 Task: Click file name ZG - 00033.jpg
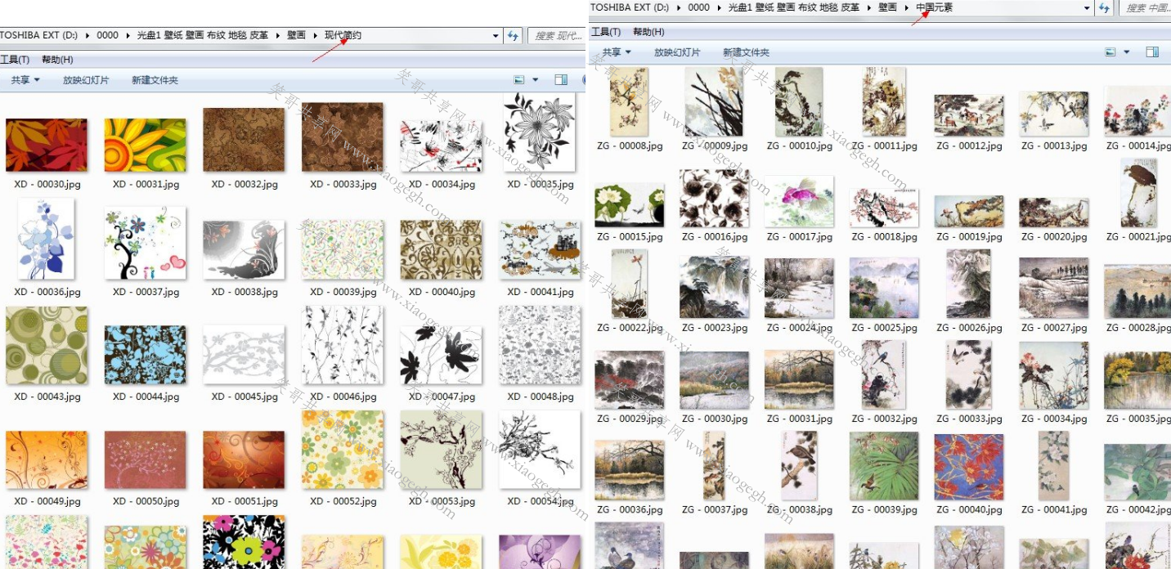point(969,419)
